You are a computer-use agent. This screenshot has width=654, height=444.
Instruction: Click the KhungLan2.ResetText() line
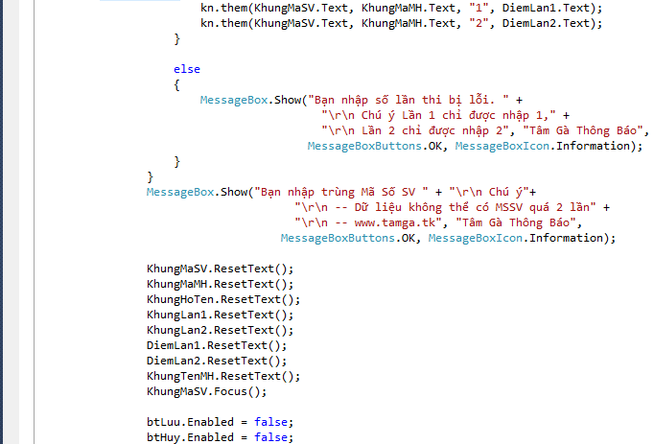pos(221,331)
